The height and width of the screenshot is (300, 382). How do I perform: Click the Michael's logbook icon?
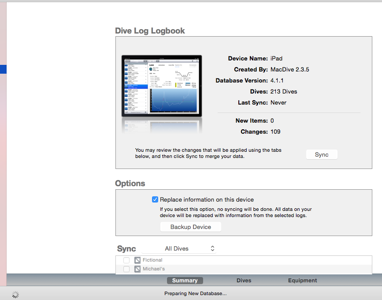[x=137, y=269]
